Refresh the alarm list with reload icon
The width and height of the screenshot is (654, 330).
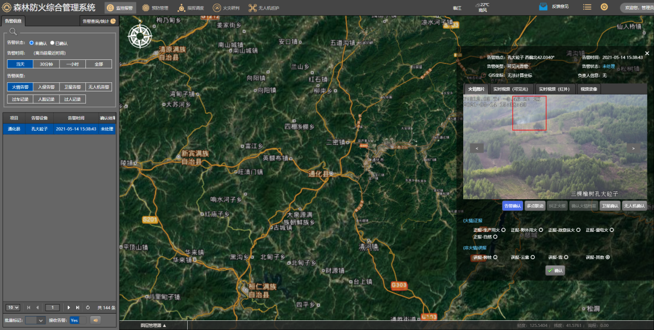click(88, 308)
